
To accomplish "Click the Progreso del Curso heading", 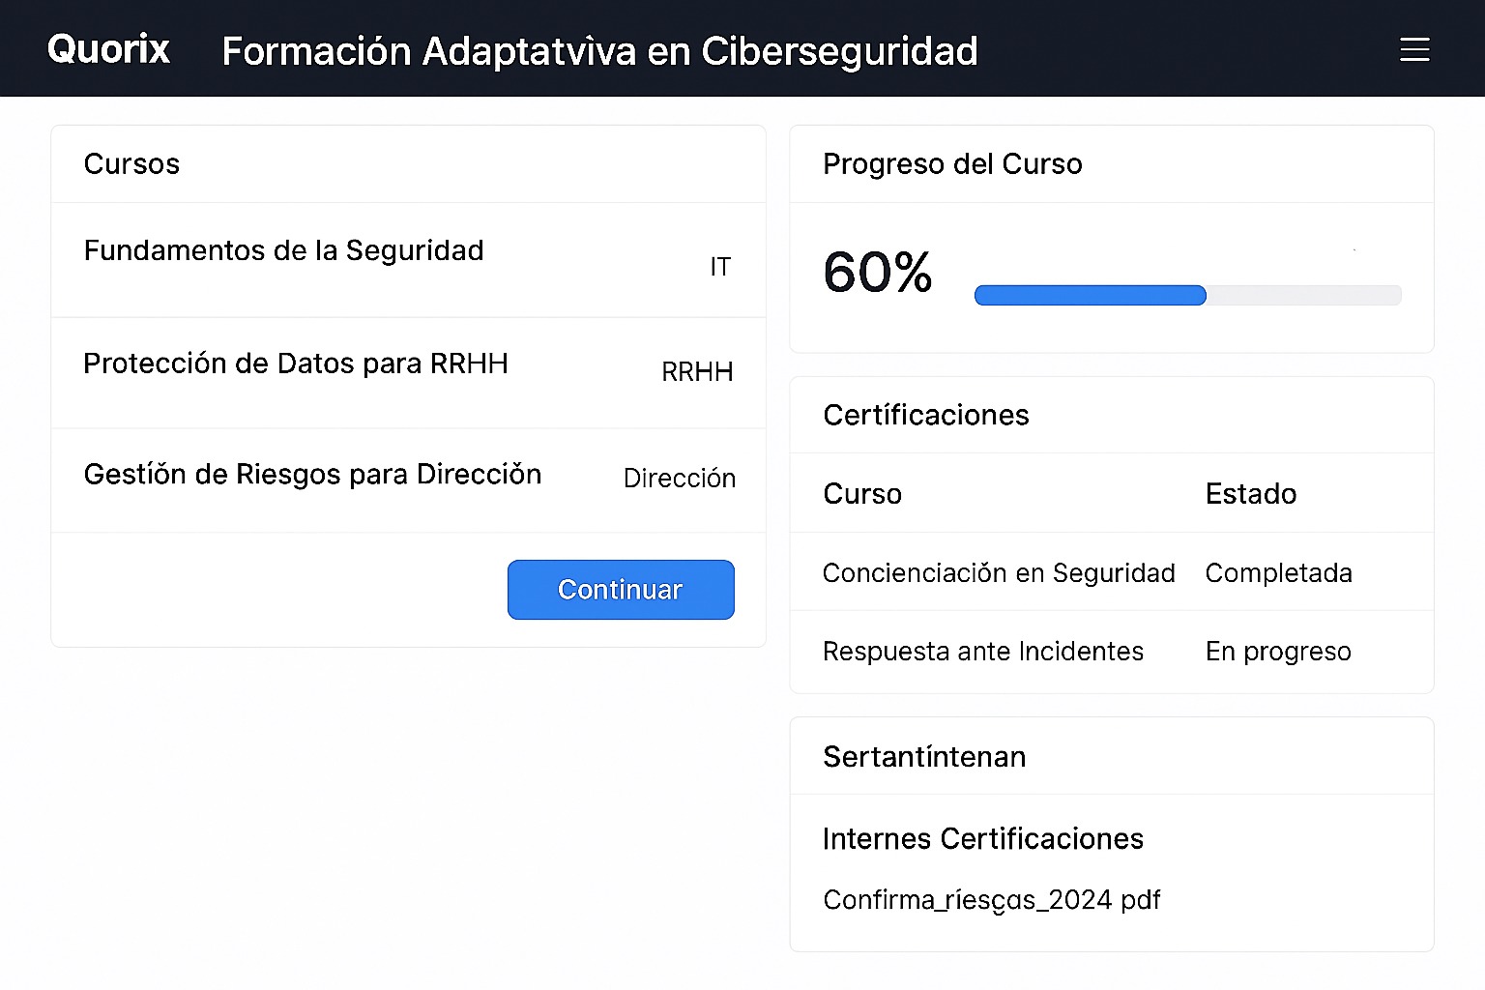I will coord(952,163).
